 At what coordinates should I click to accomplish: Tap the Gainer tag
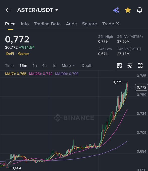click(24, 54)
